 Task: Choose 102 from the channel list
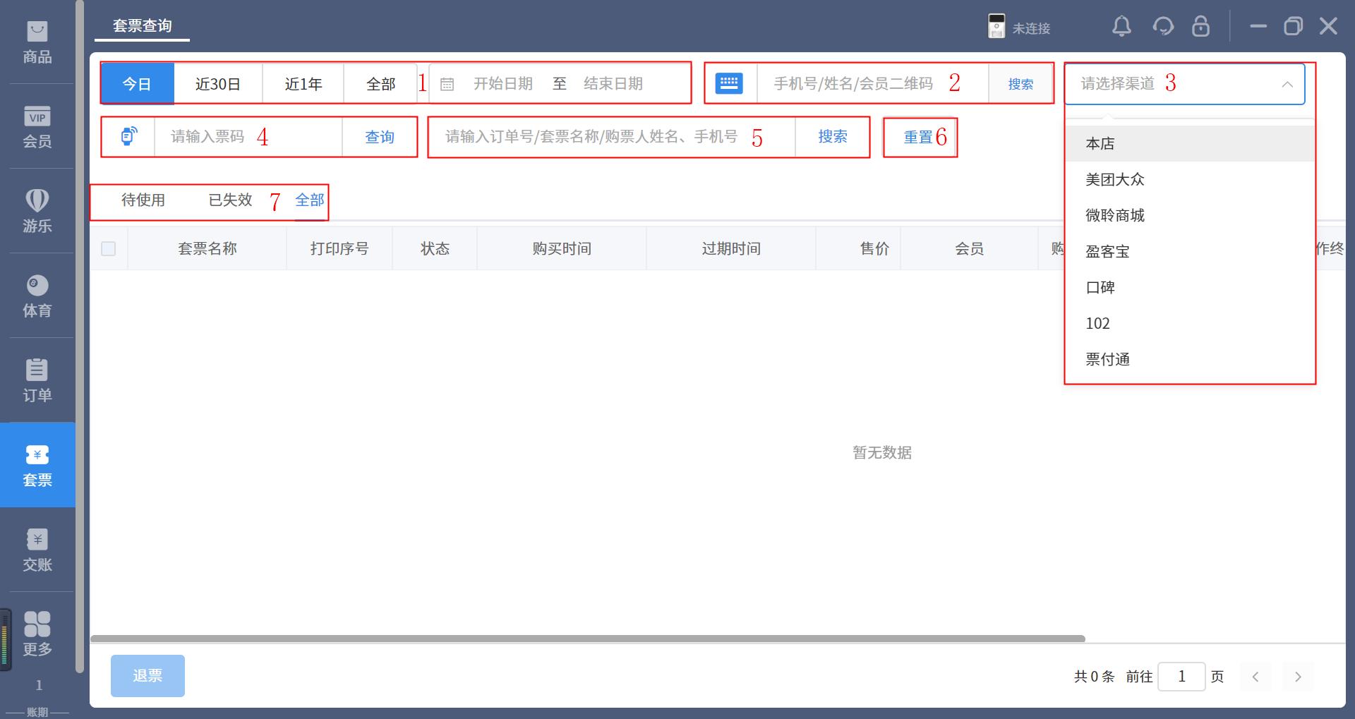click(1189, 323)
